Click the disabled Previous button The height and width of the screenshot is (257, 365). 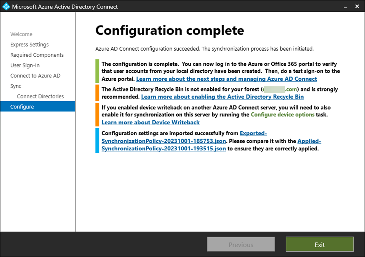241,244
